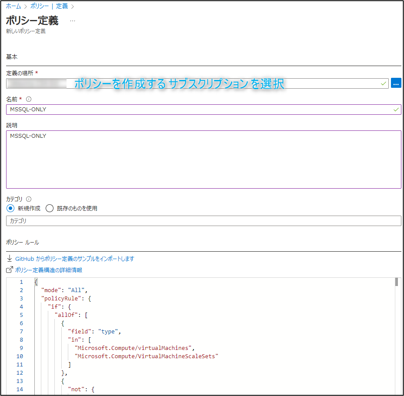
Task: Click the "mode": "All" line in the editor
Action: point(64,290)
